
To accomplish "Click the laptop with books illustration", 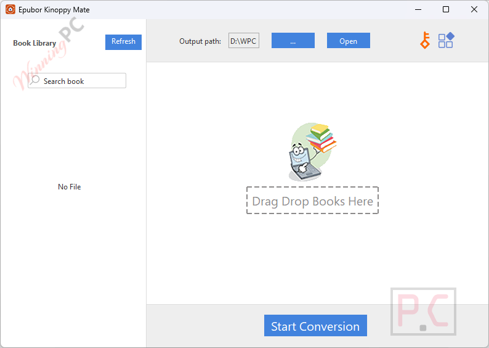I will (x=312, y=152).
